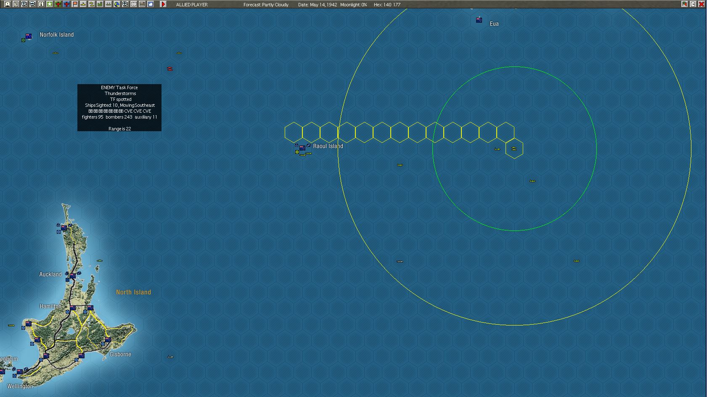Click the Norfolk Island base flag
Viewport: 707px width, 397px height.
click(29, 36)
